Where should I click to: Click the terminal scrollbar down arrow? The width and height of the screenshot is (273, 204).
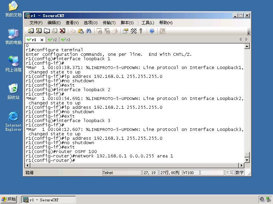247,160
